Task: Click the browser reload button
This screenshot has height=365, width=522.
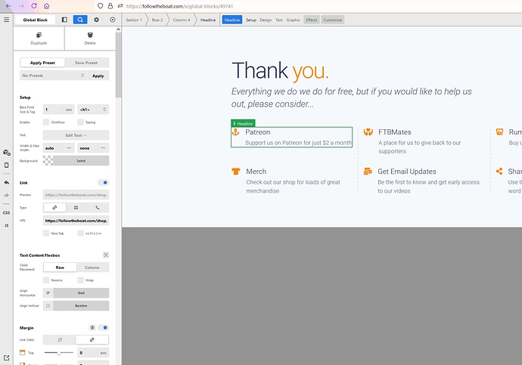Action: [x=34, y=6]
